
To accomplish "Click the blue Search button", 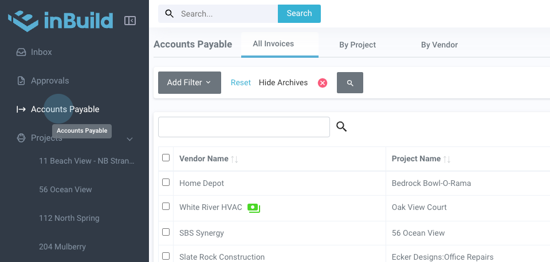I will point(299,14).
